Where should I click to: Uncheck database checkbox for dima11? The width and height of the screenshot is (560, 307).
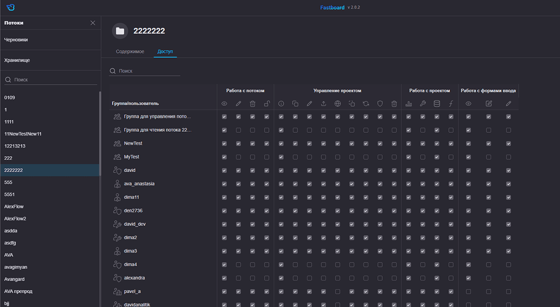(437, 197)
